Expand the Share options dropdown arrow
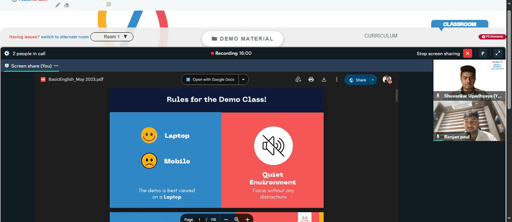The height and width of the screenshot is (222, 512). coord(373,80)
